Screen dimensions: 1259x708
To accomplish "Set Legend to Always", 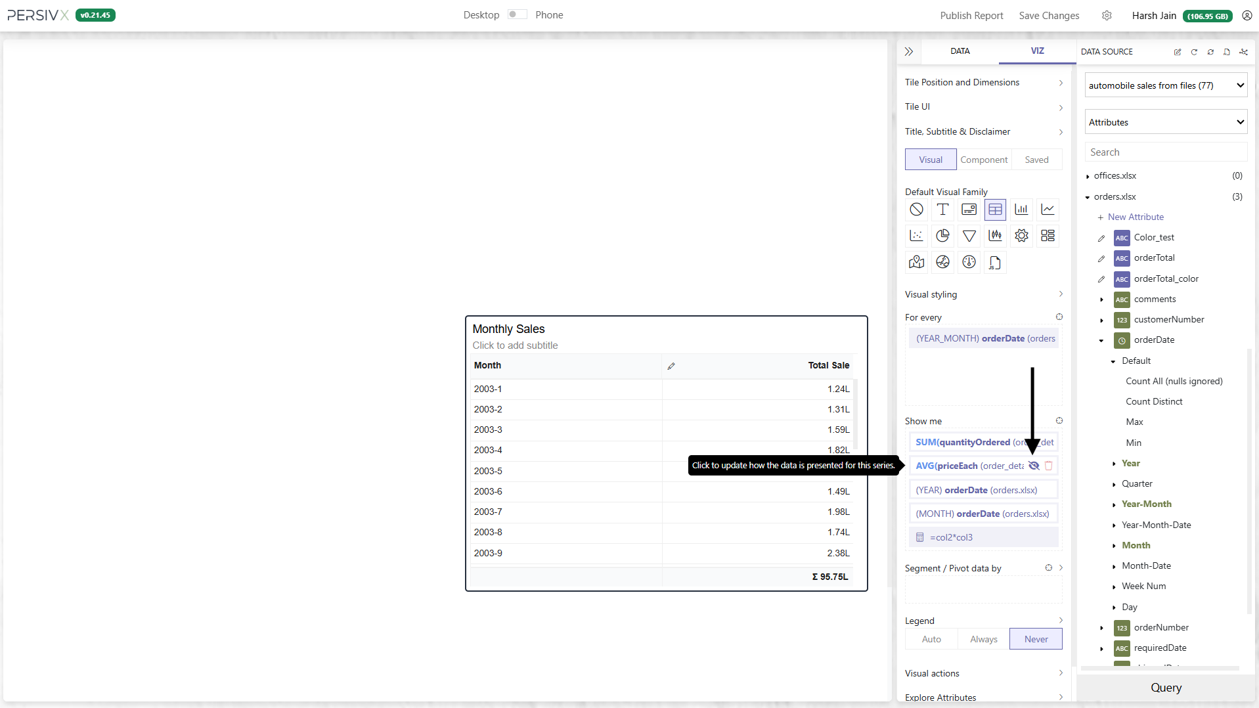I will (983, 639).
